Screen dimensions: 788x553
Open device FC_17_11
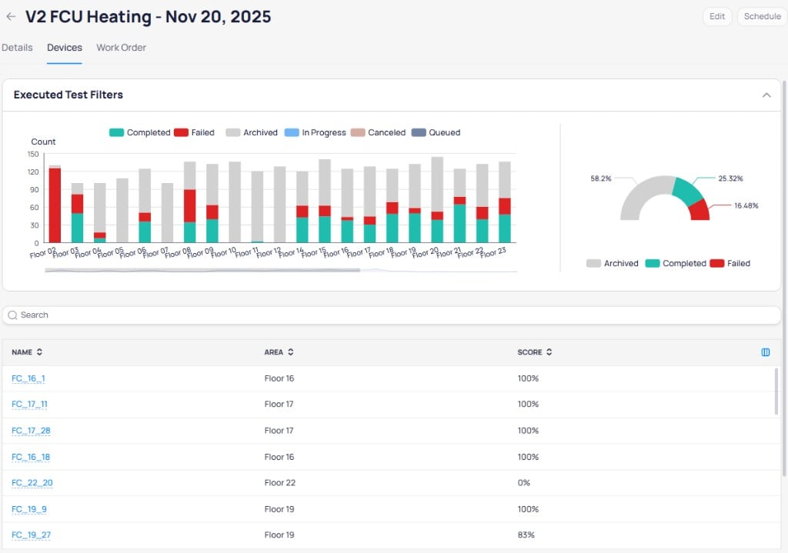point(29,404)
